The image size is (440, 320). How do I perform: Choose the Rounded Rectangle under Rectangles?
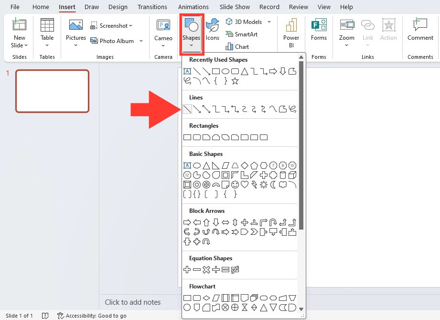coord(197,137)
